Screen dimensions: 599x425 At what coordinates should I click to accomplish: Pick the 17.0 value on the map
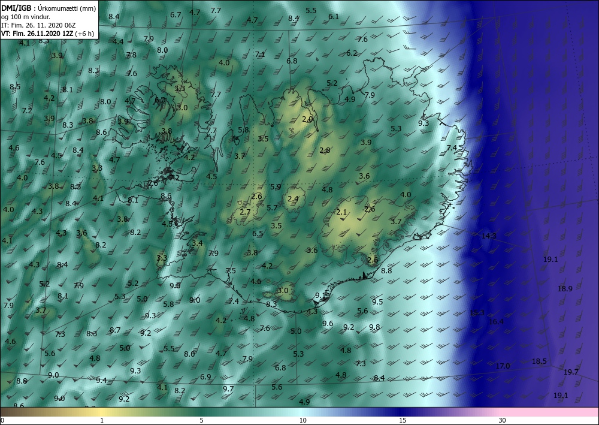pyautogui.click(x=503, y=366)
